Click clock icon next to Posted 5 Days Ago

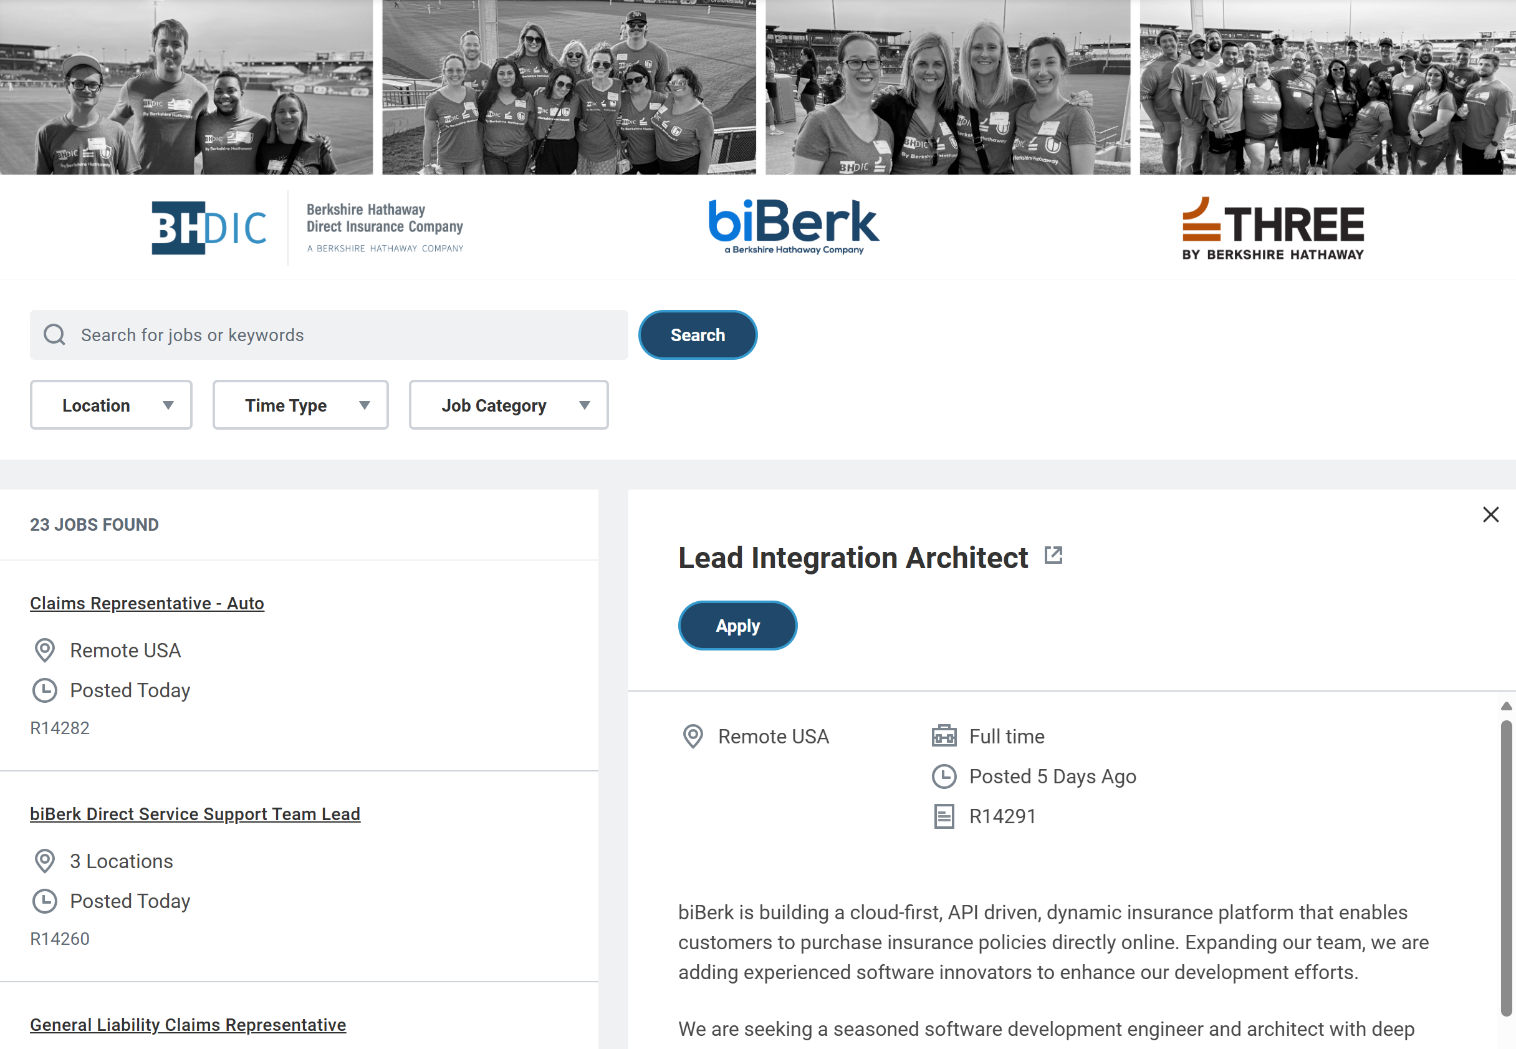click(944, 776)
